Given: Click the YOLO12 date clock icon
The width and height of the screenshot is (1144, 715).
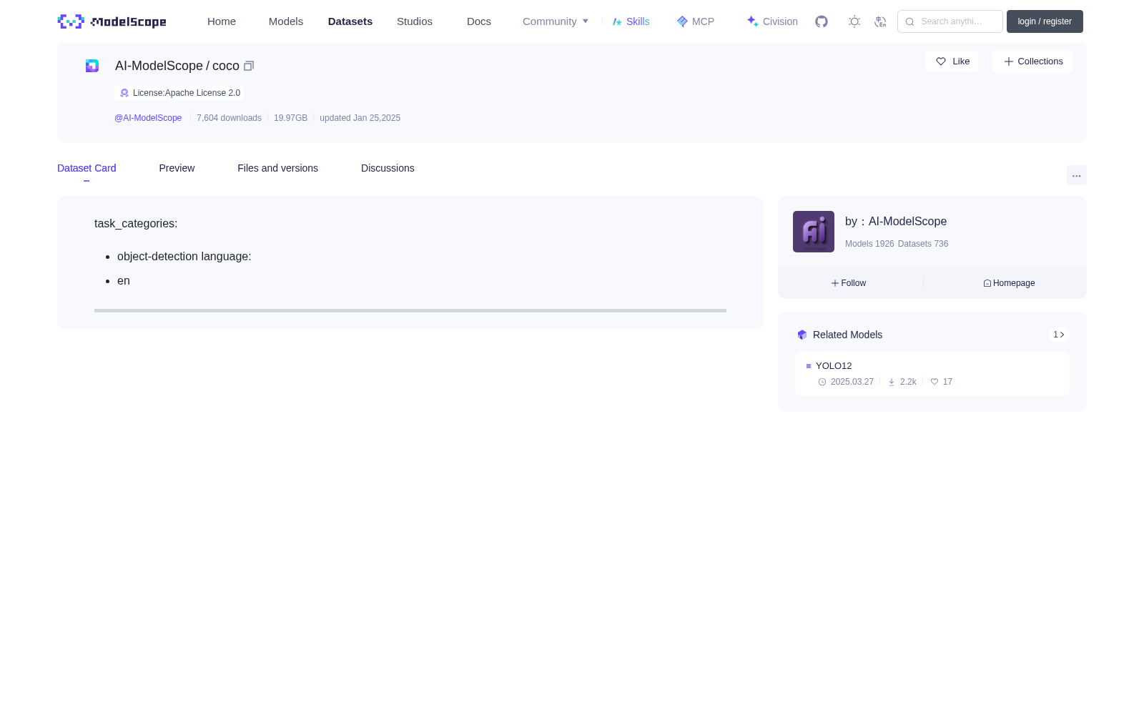Looking at the screenshot, I should point(822,382).
